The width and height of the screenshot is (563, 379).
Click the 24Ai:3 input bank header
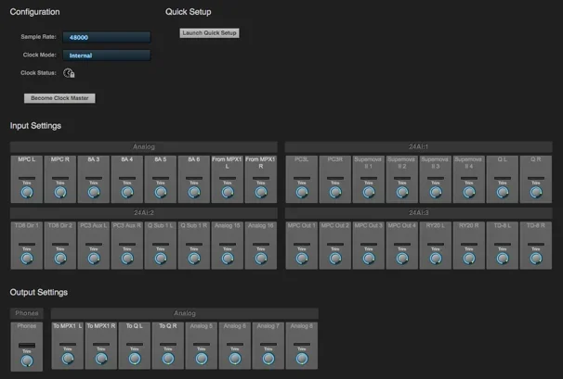[x=418, y=213]
